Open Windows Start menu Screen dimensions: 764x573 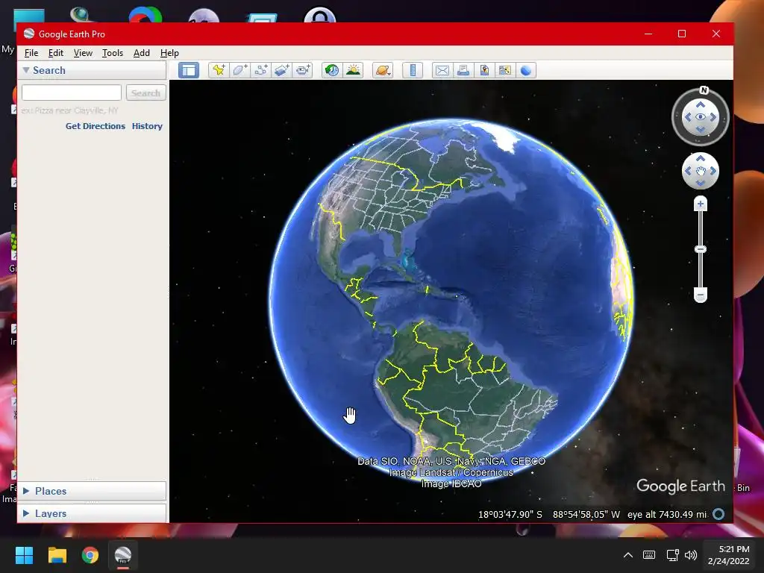click(x=24, y=555)
